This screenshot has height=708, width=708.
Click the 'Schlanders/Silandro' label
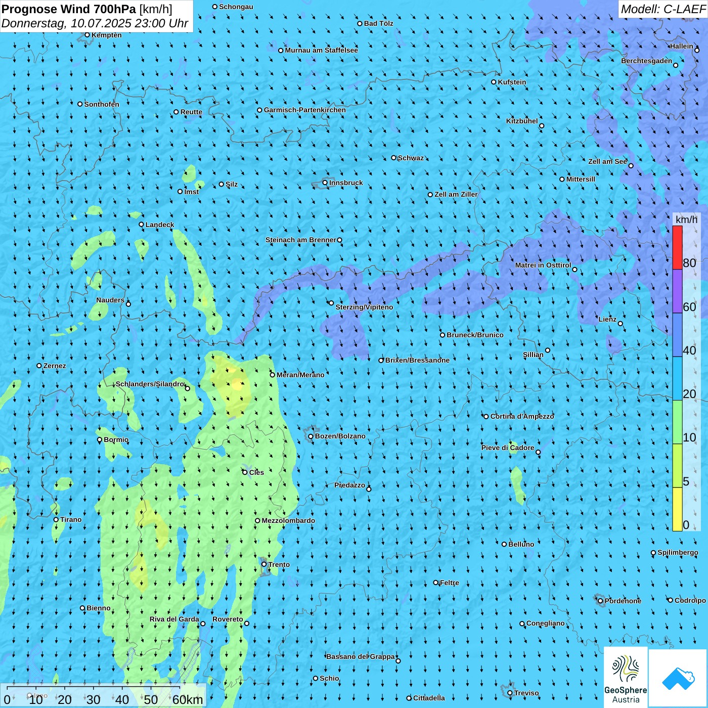[150, 384]
